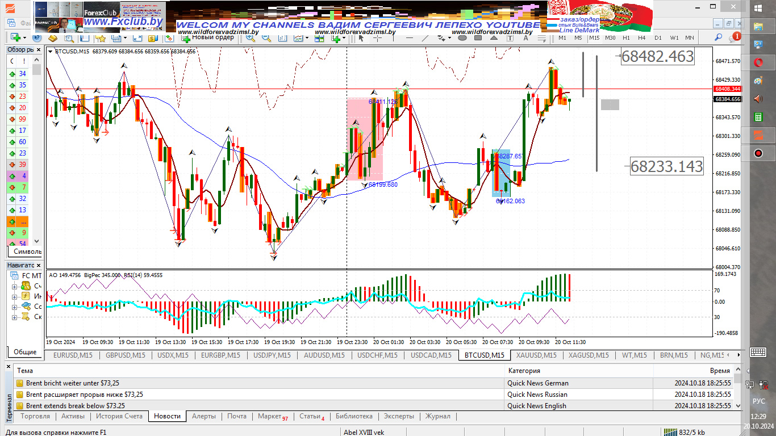
Task: Open the Торговля terminal tab
Action: 35,416
